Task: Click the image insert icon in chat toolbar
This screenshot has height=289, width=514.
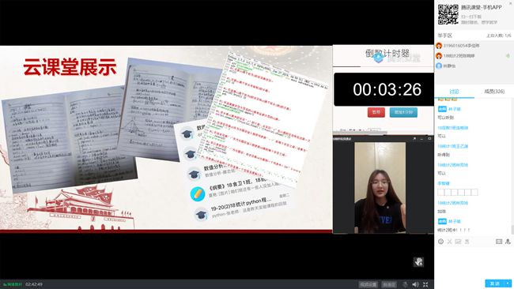Action: point(458,242)
